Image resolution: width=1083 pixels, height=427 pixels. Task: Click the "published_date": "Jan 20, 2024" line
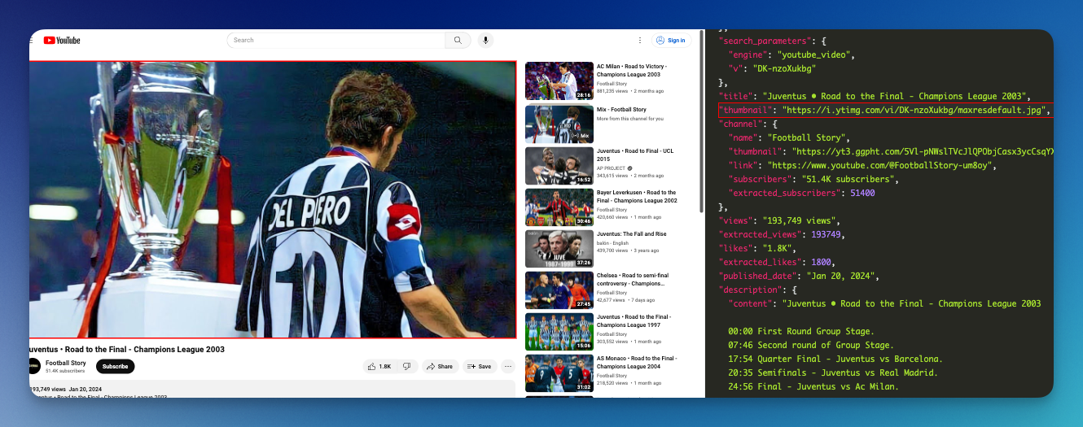[799, 276]
